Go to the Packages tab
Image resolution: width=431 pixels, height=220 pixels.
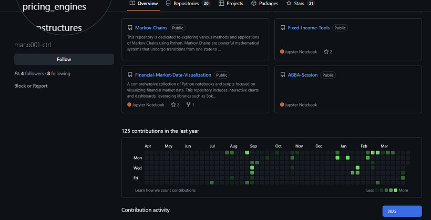click(x=264, y=4)
